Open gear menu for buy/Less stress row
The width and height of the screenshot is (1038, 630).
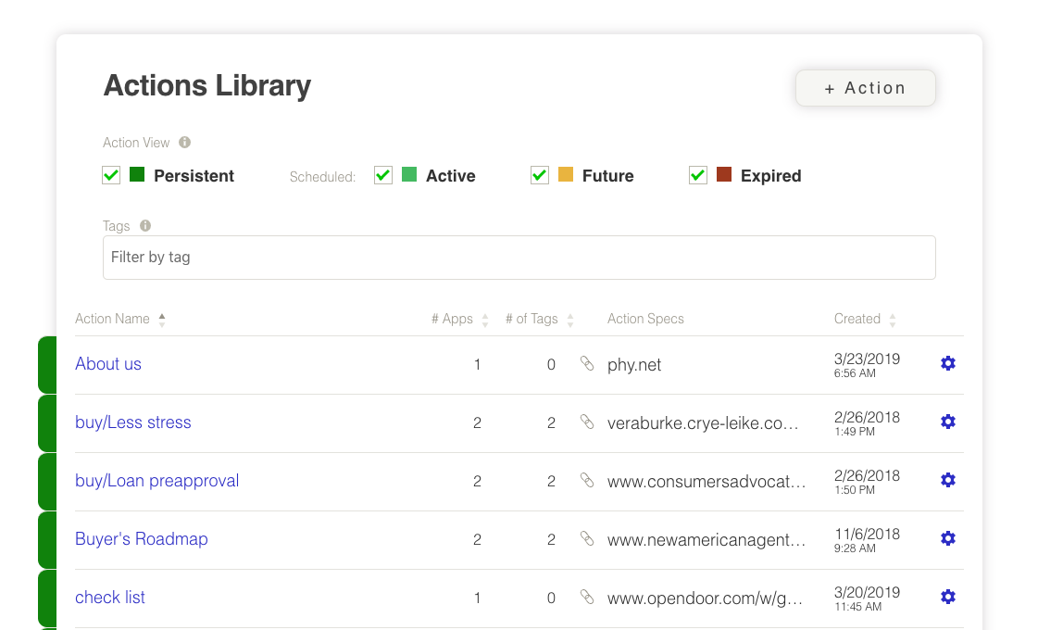[x=947, y=422]
